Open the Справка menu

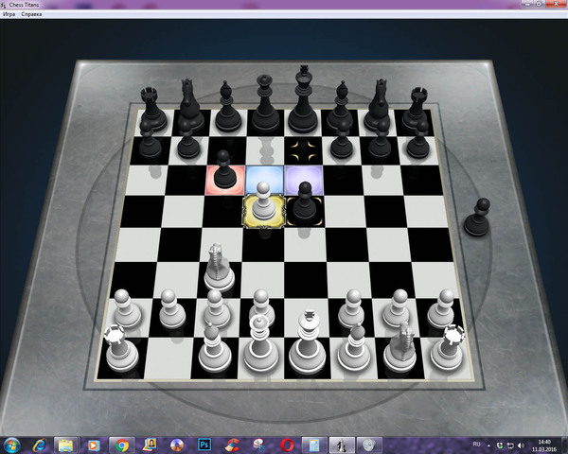click(31, 14)
